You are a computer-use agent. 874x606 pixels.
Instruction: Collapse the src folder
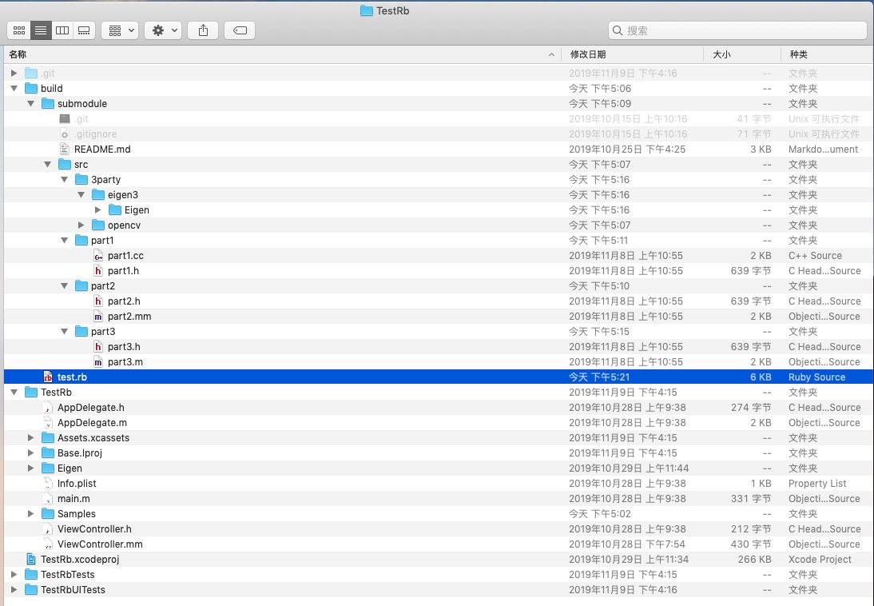pyautogui.click(x=47, y=165)
